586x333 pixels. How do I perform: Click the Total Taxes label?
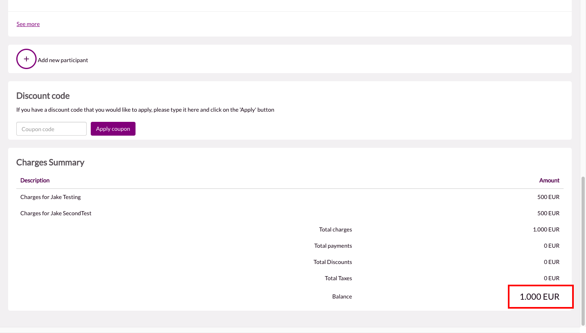coord(338,278)
